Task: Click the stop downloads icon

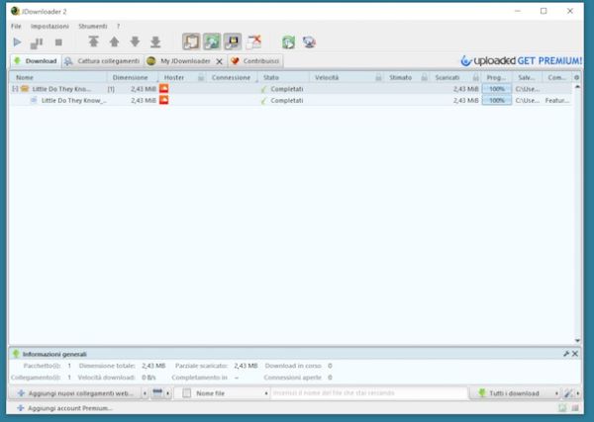Action: pos(58,42)
